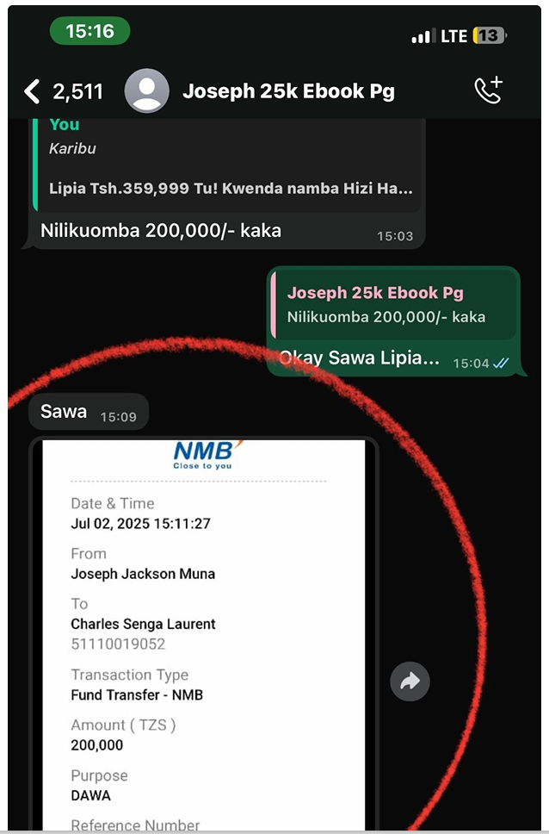Image resolution: width=549 pixels, height=834 pixels.
Task: Tap the back arrow chevron
Action: [x=32, y=91]
